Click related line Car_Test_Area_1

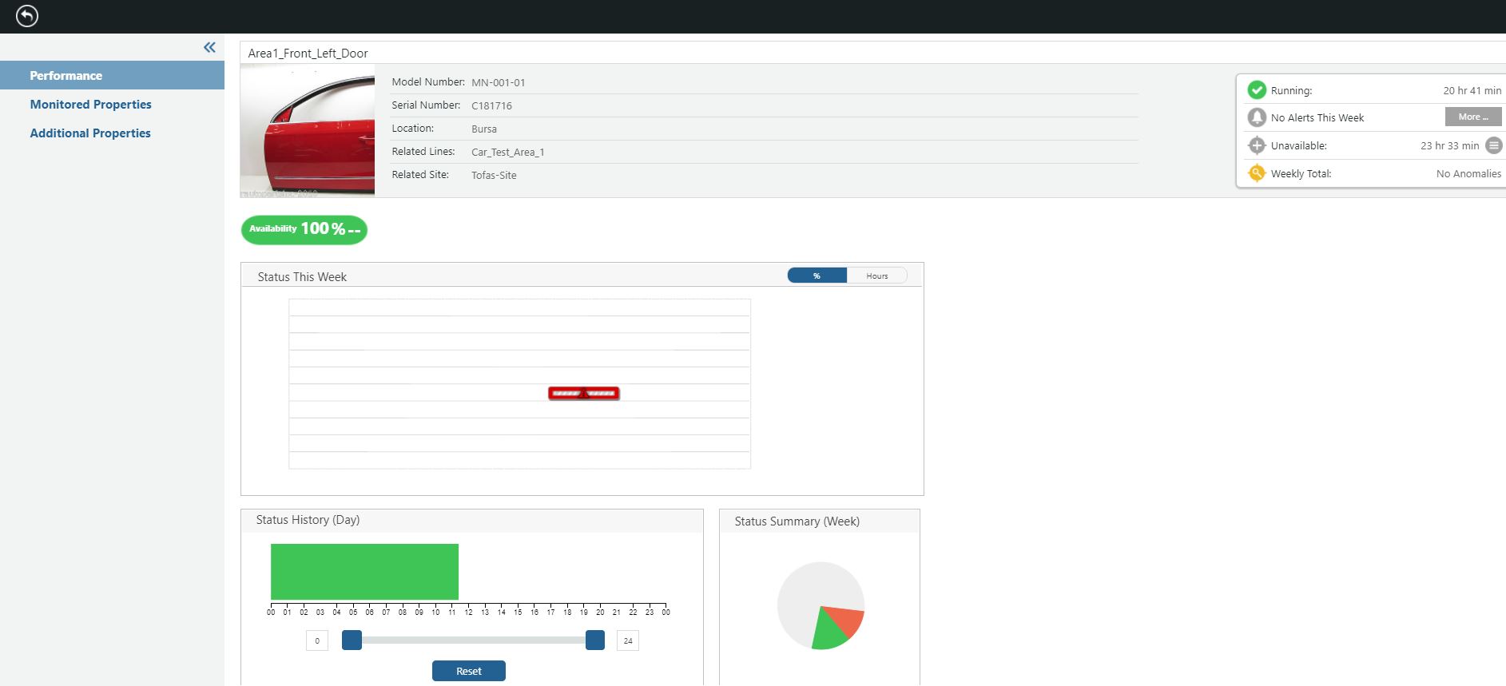click(x=507, y=152)
